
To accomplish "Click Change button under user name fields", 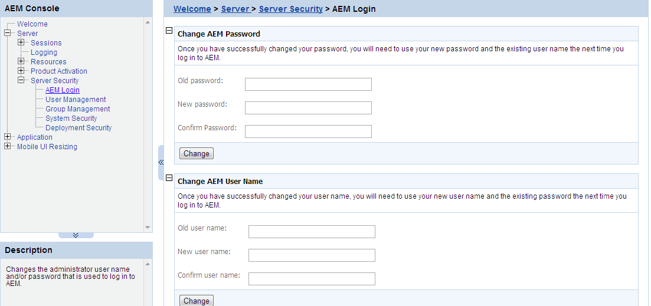I will click(x=197, y=301).
